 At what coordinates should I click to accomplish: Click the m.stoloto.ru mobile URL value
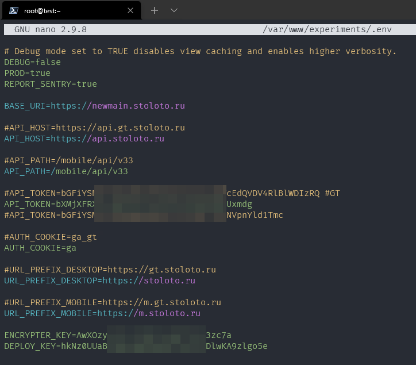tap(169, 313)
